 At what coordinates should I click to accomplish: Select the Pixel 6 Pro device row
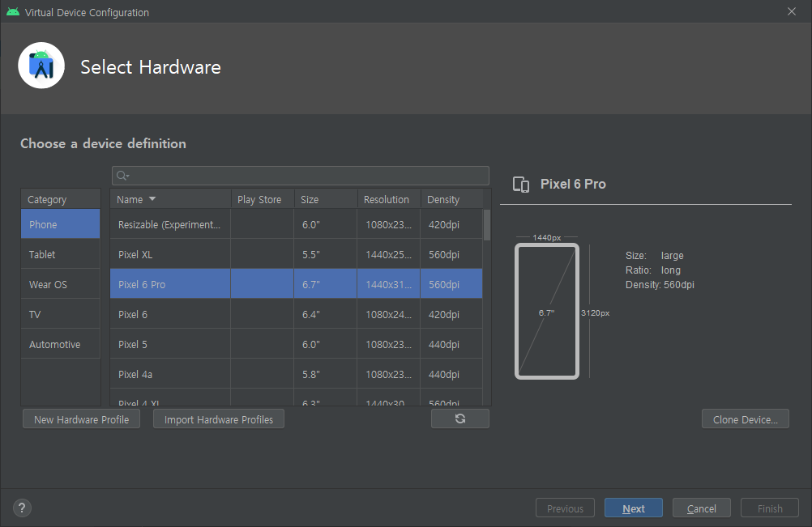297,284
